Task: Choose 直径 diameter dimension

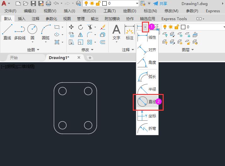Action: (x=147, y=102)
